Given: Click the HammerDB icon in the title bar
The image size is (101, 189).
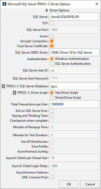Looking at the screenshot, I should (x=4, y=4).
